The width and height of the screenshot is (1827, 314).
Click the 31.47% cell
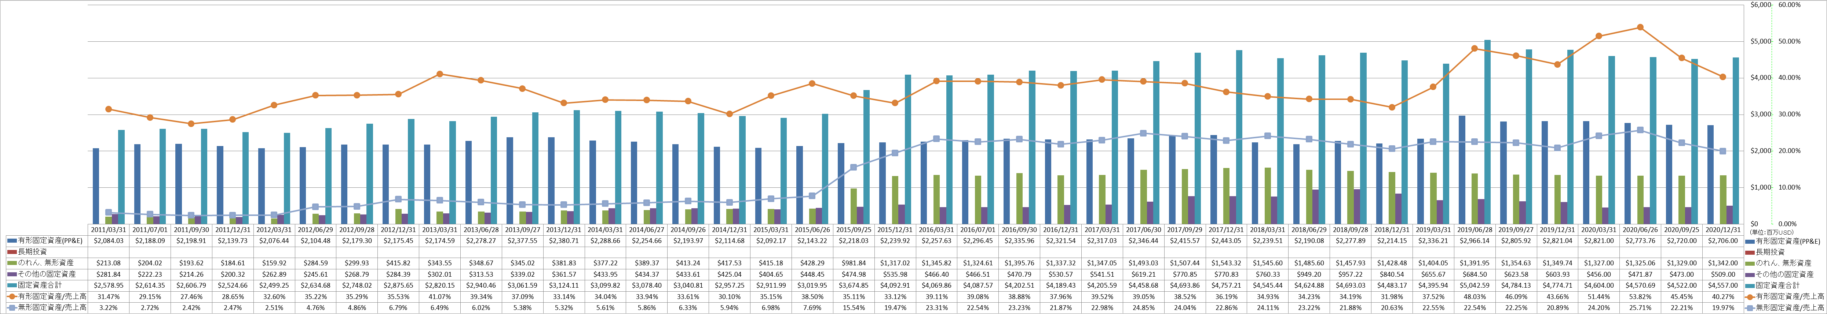[x=109, y=296]
